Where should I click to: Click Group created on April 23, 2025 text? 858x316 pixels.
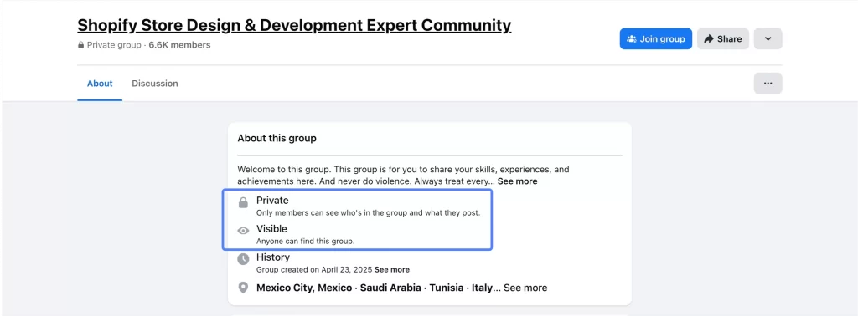click(314, 270)
